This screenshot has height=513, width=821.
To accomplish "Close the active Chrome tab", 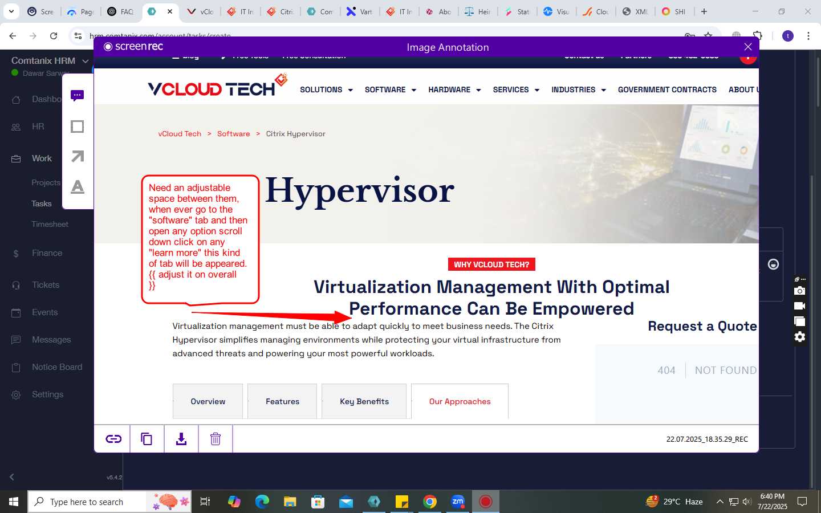I will click(170, 11).
